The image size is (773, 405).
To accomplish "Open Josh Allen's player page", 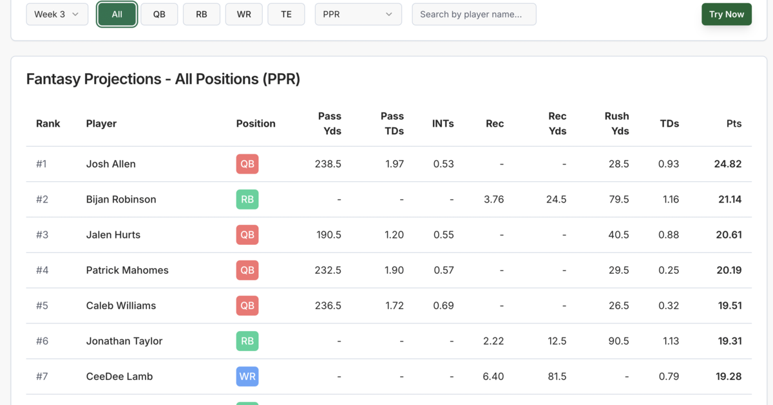I will (111, 164).
